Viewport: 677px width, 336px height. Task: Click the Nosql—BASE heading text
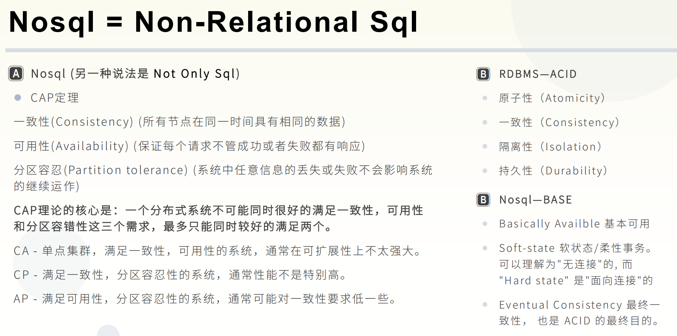pyautogui.click(x=536, y=200)
